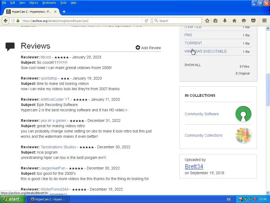Open the site information icon in address bar
Viewport: 270px width, 203px height.
[13, 21]
